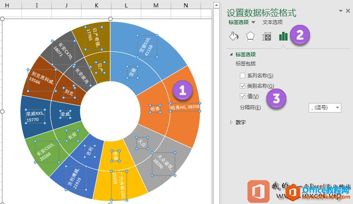Open the 分隔符 (逗号) dropdown

pyautogui.click(x=325, y=108)
